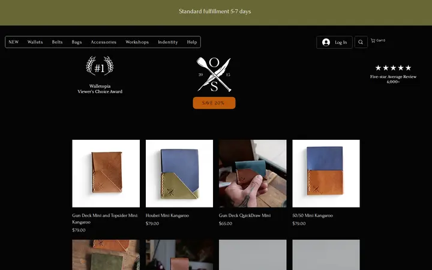Click the crossed oar and feather logo
Image resolution: width=432 pixels, height=270 pixels.
pyautogui.click(x=214, y=74)
